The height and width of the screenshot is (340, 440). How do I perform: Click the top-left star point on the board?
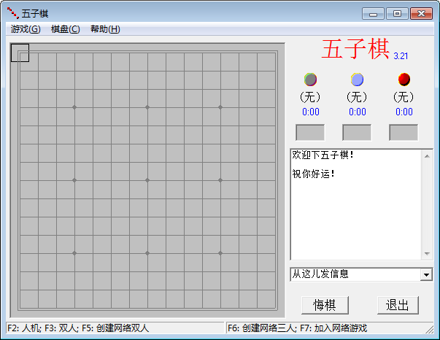[x=74, y=107]
